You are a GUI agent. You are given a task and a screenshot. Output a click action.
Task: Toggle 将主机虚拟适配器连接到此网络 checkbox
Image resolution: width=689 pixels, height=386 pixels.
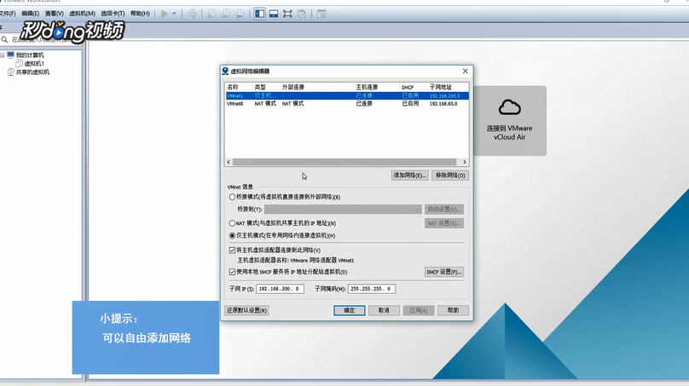click(232, 251)
